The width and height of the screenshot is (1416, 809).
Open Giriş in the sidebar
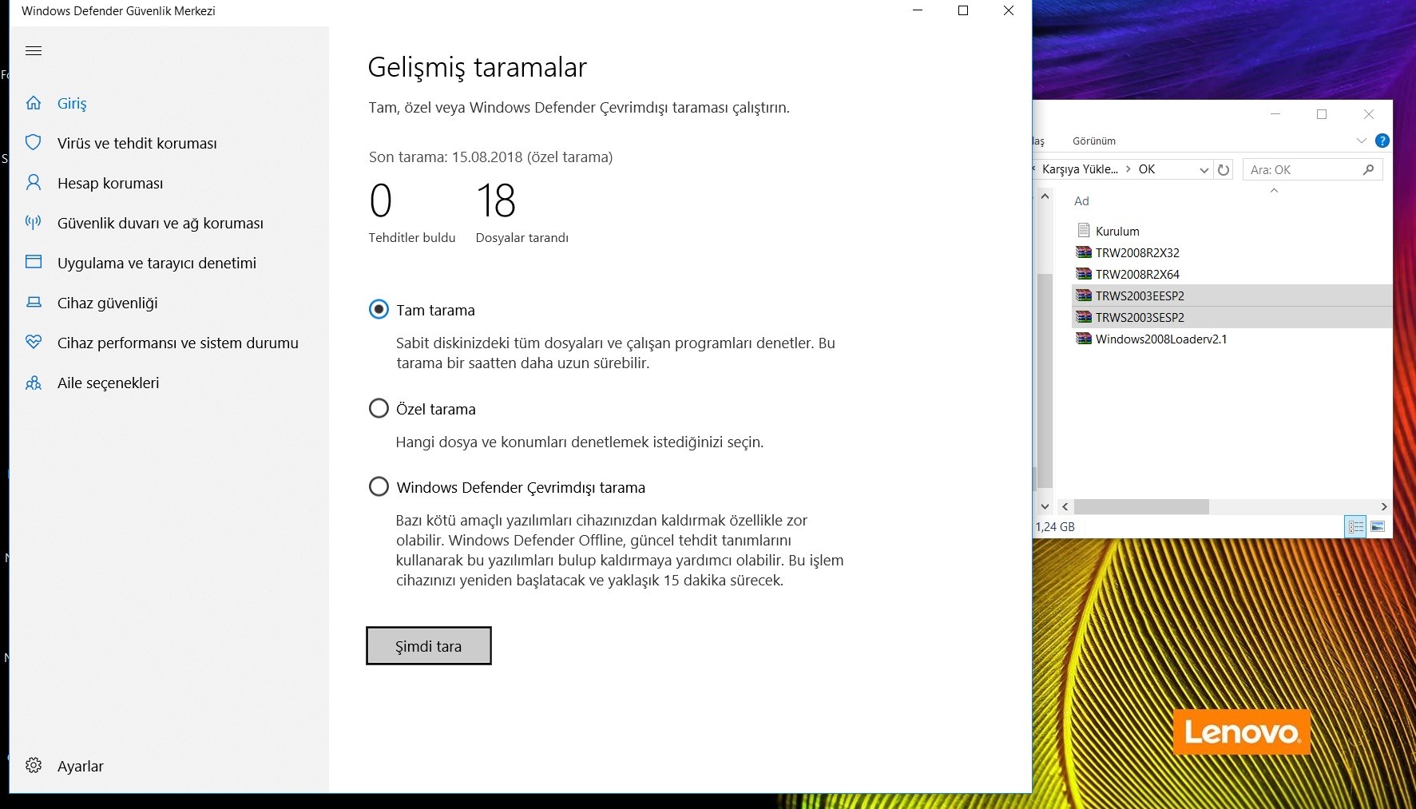72,103
